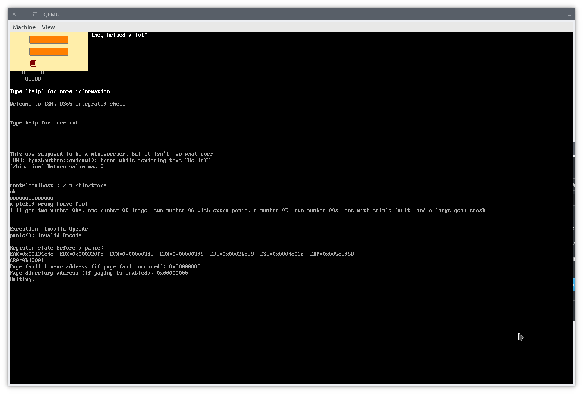Click the ESI=0x0804e03c register value
583x394 pixels.
282,254
